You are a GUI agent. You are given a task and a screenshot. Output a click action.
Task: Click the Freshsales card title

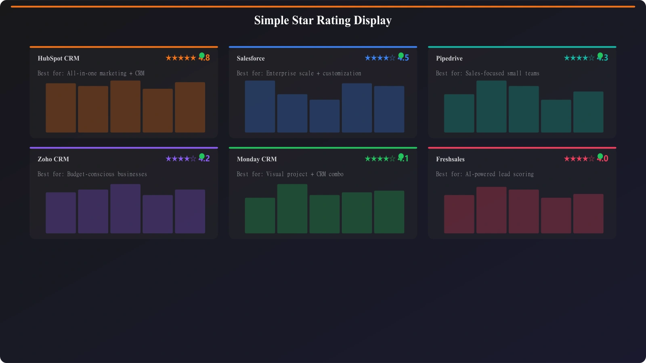click(x=450, y=159)
